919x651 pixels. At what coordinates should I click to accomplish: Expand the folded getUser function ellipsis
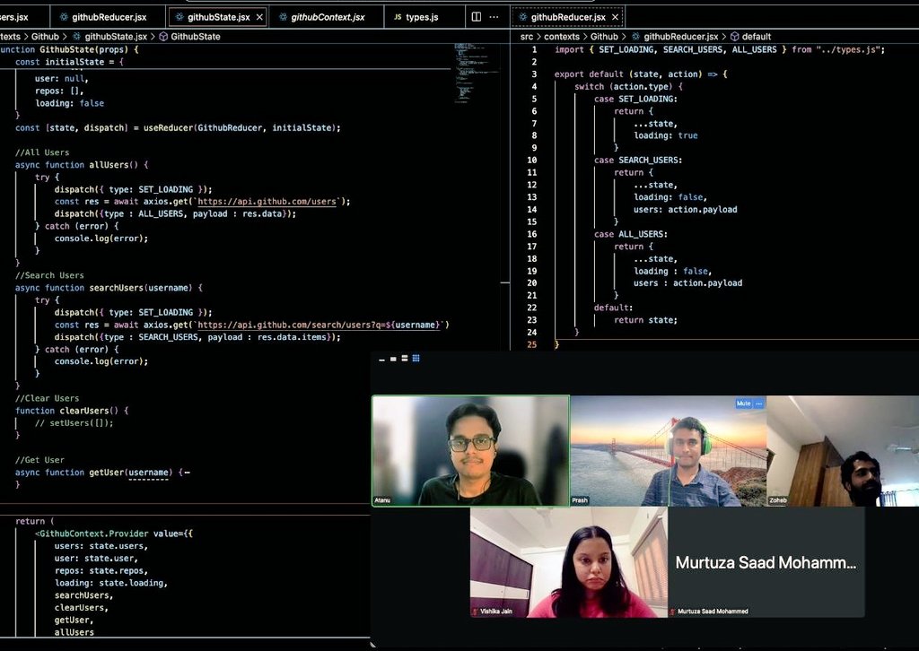coord(187,473)
